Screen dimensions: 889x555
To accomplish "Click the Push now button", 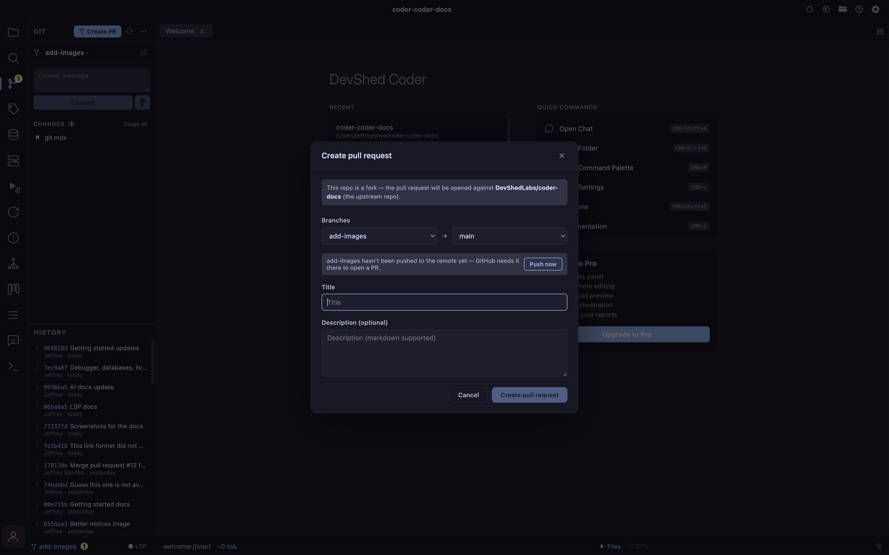I will [x=543, y=264].
